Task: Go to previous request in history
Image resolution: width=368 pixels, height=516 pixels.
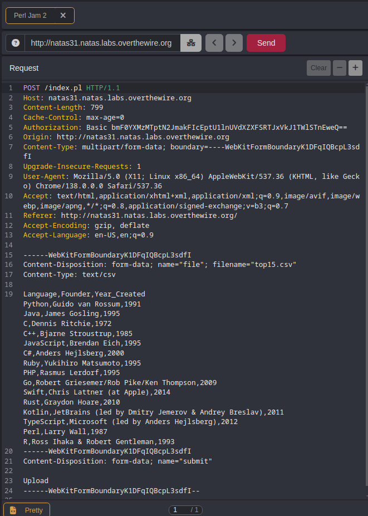Action: click(214, 43)
